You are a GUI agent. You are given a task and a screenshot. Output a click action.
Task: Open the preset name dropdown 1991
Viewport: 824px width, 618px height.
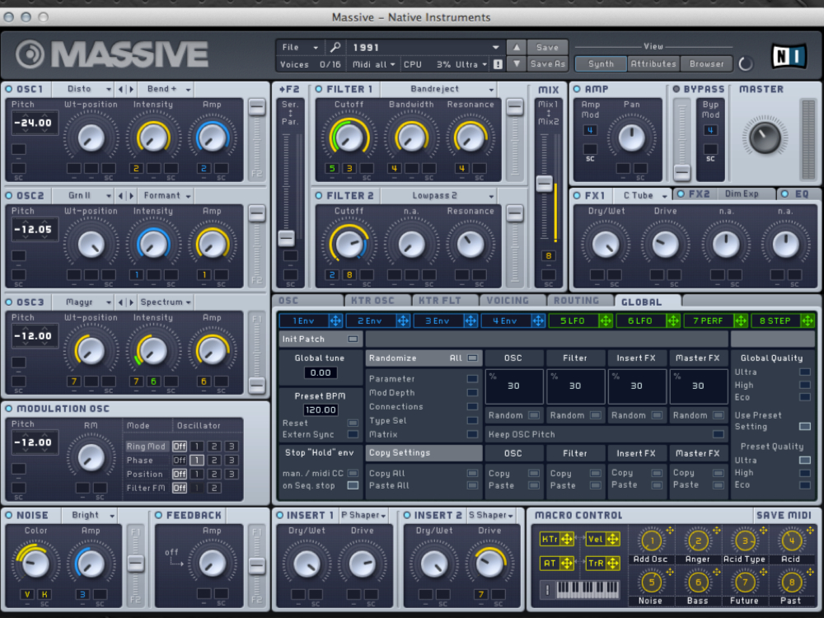[x=426, y=47]
